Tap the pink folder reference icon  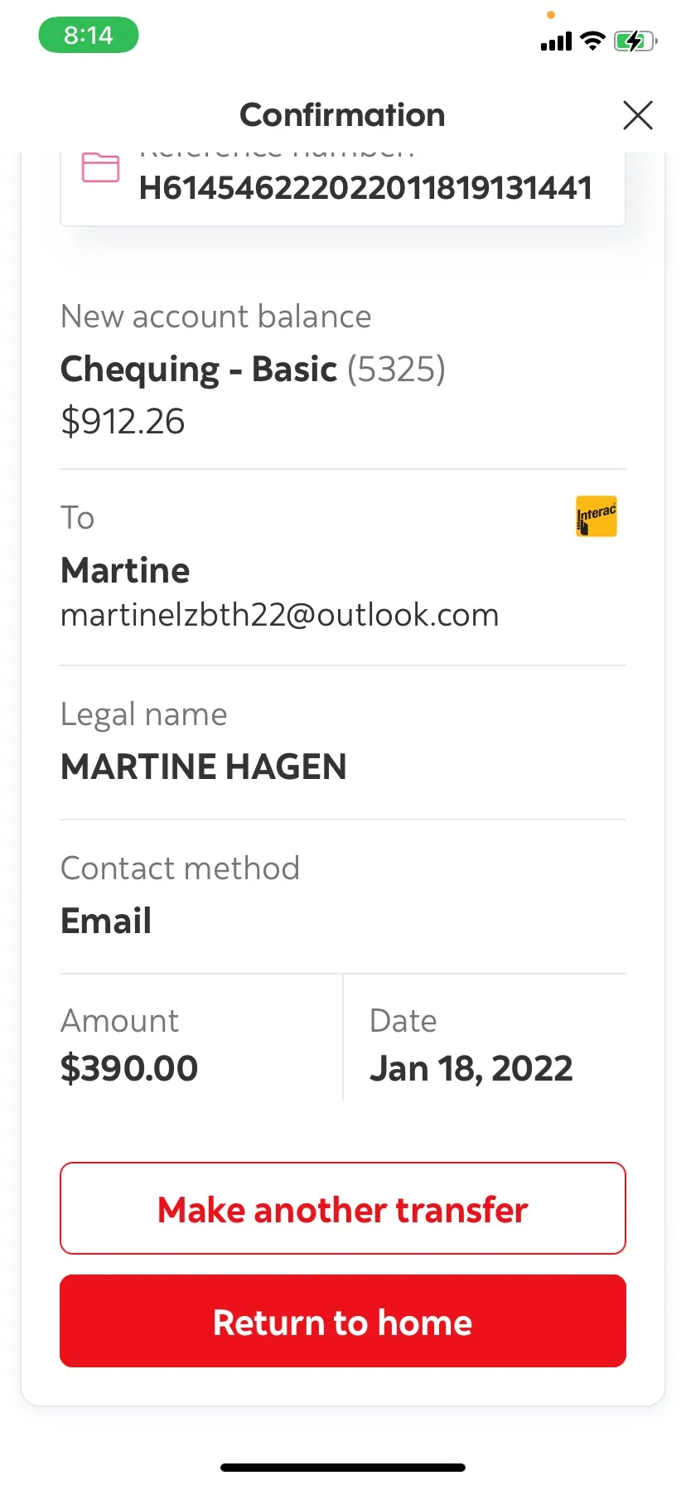coord(100,168)
